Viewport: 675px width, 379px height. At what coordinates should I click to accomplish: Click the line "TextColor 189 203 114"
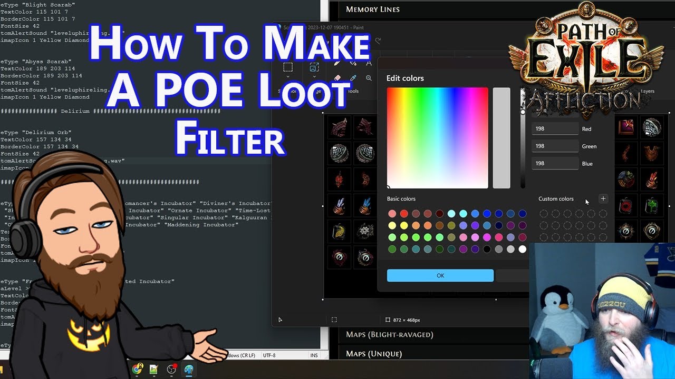tap(37, 68)
